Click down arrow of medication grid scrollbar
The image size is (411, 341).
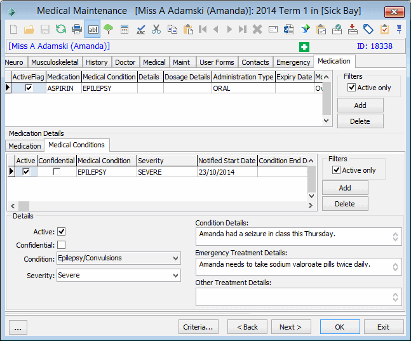point(326,121)
